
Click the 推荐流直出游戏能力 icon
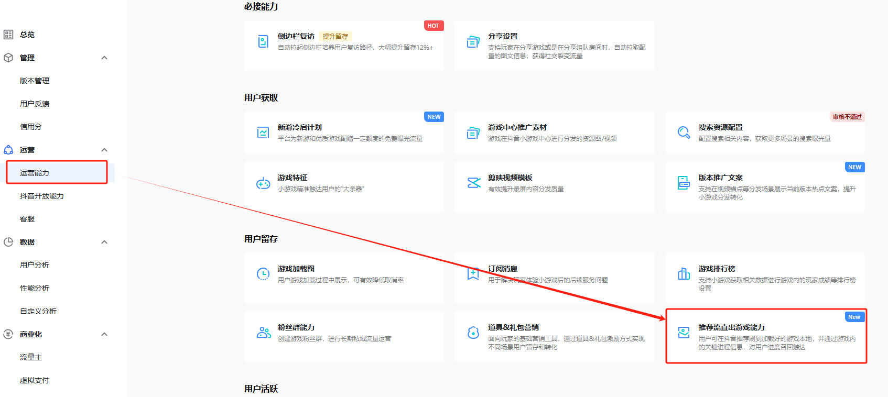(x=684, y=332)
